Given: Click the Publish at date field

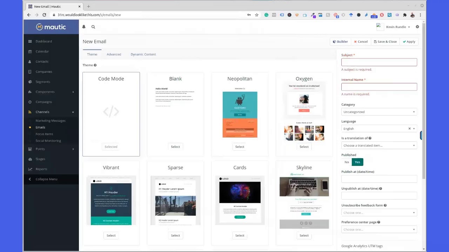Looking at the screenshot, I should point(379,179).
